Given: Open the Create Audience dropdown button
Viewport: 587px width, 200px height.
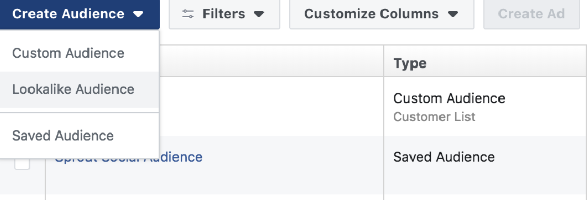Looking at the screenshot, I should pos(80,14).
